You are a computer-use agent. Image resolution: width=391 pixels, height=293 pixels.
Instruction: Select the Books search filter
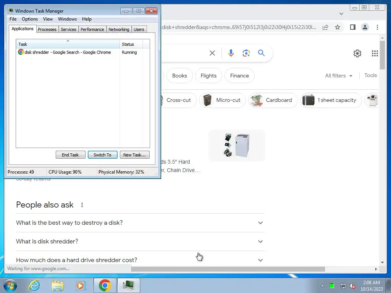coord(179,76)
